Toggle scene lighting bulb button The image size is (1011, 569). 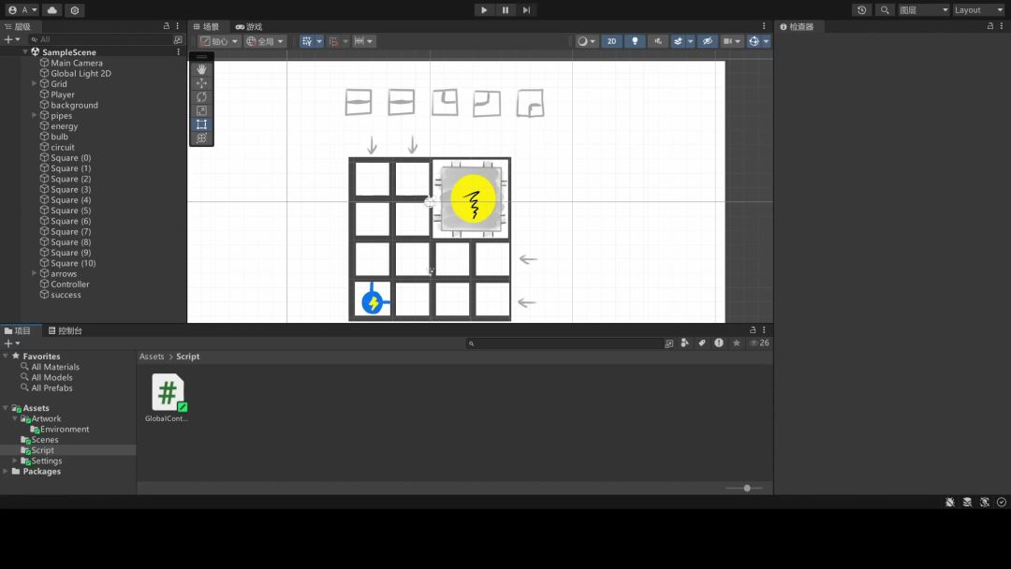tap(635, 41)
